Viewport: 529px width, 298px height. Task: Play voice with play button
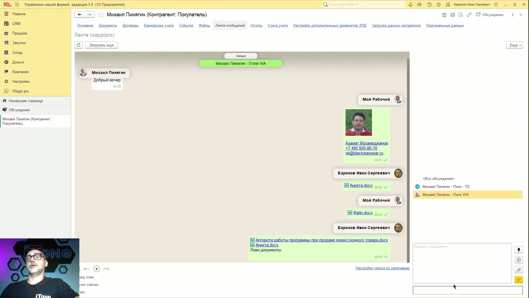point(96,269)
